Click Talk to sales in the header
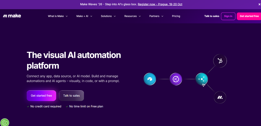This screenshot has width=261, height=126. coord(212,16)
